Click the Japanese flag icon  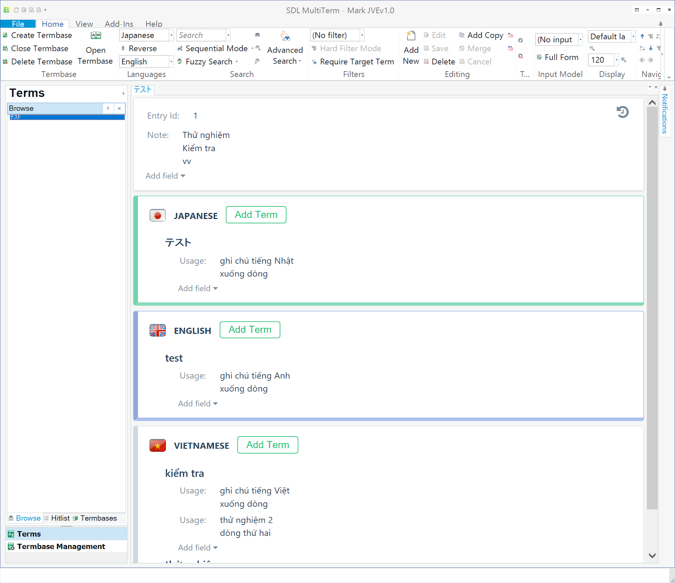coord(157,216)
